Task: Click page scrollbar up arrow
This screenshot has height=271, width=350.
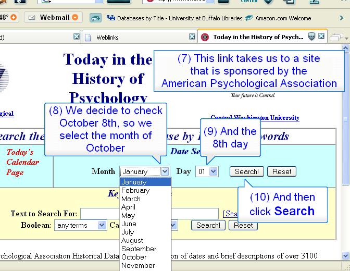Action: tap(345, 48)
